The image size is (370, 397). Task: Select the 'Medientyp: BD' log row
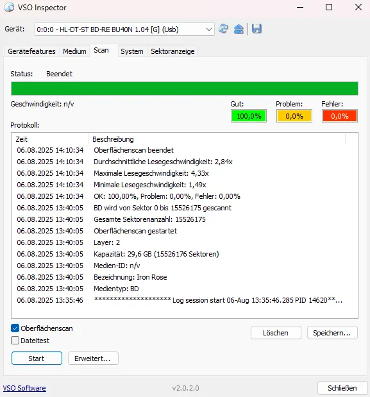pos(179,289)
